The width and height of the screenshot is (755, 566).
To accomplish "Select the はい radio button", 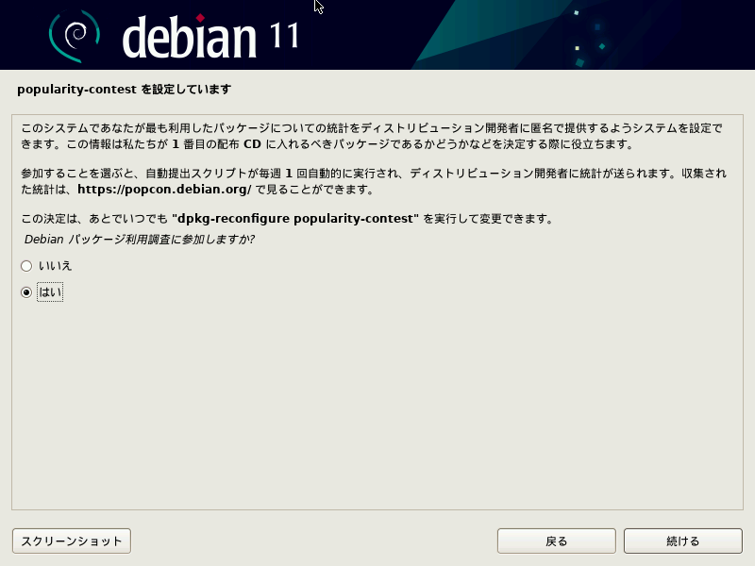I will point(26,292).
